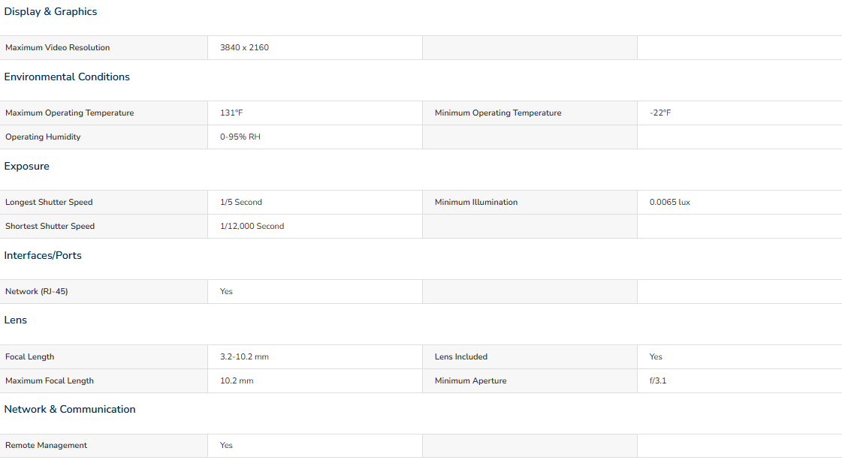842x460 pixels.
Task: Select the Longest Shutter Speed label
Action: (49, 203)
